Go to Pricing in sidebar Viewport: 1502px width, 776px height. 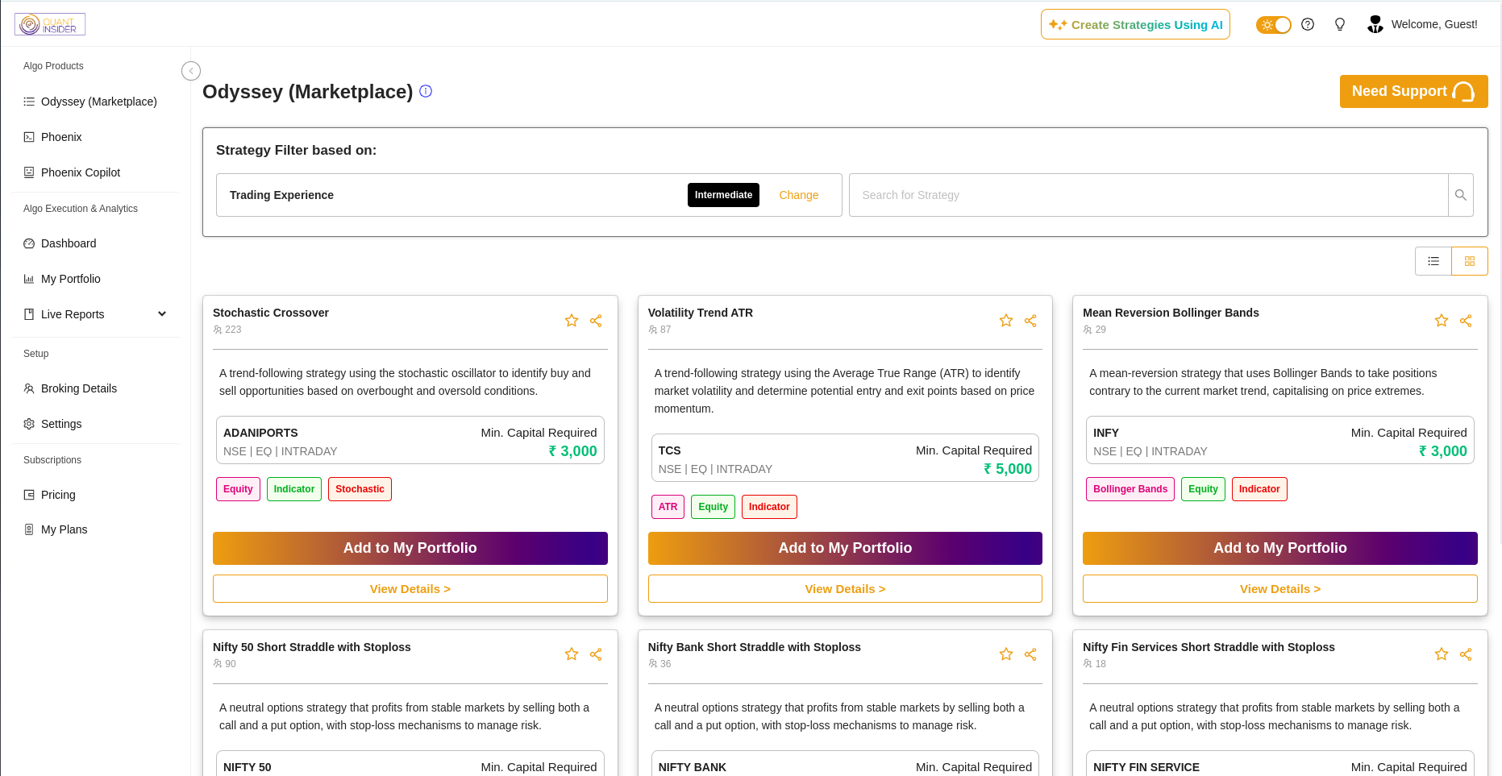58,495
